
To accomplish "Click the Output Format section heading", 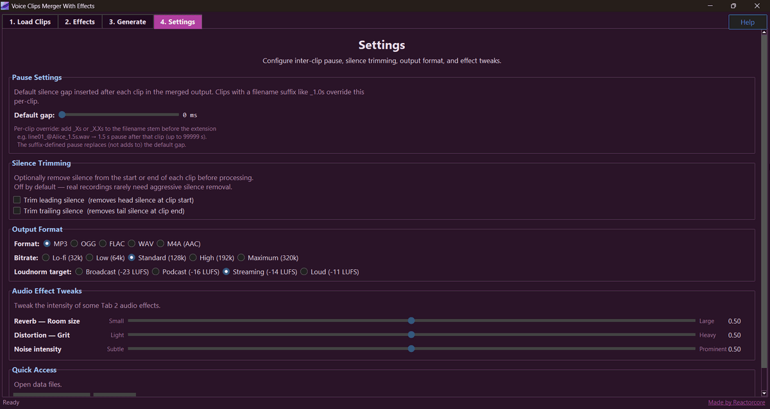I will (37, 229).
